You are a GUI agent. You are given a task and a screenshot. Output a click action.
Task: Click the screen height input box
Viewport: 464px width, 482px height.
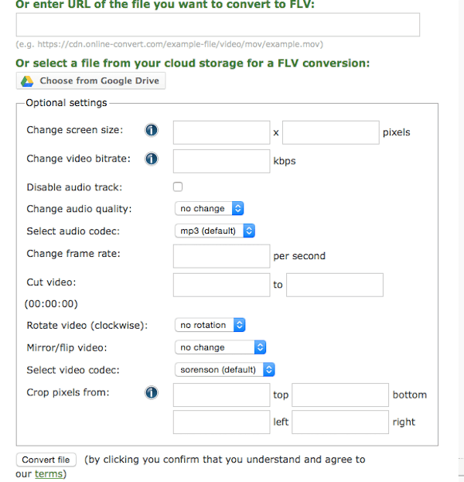331,132
